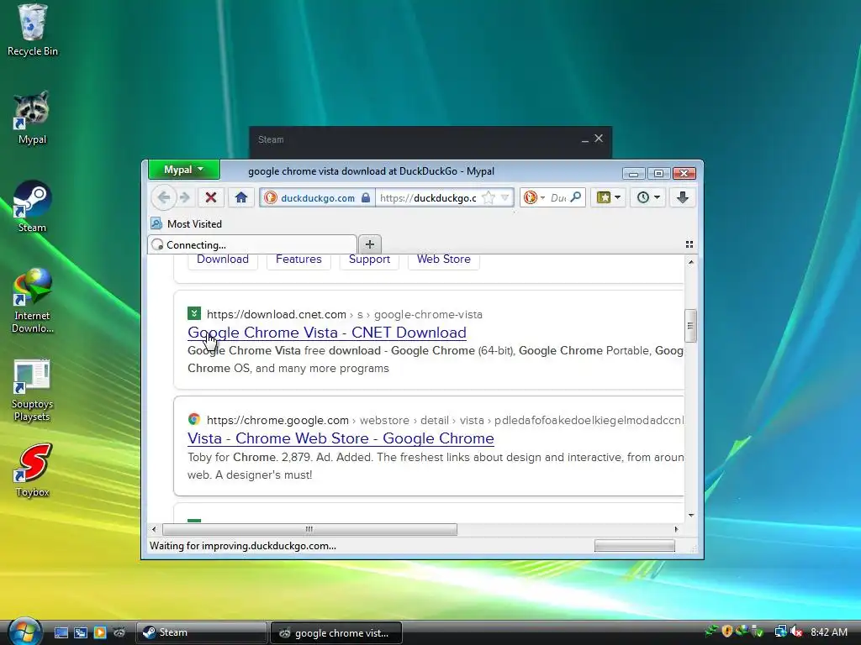
Task: Select the Connecting... tab
Action: [x=252, y=244]
